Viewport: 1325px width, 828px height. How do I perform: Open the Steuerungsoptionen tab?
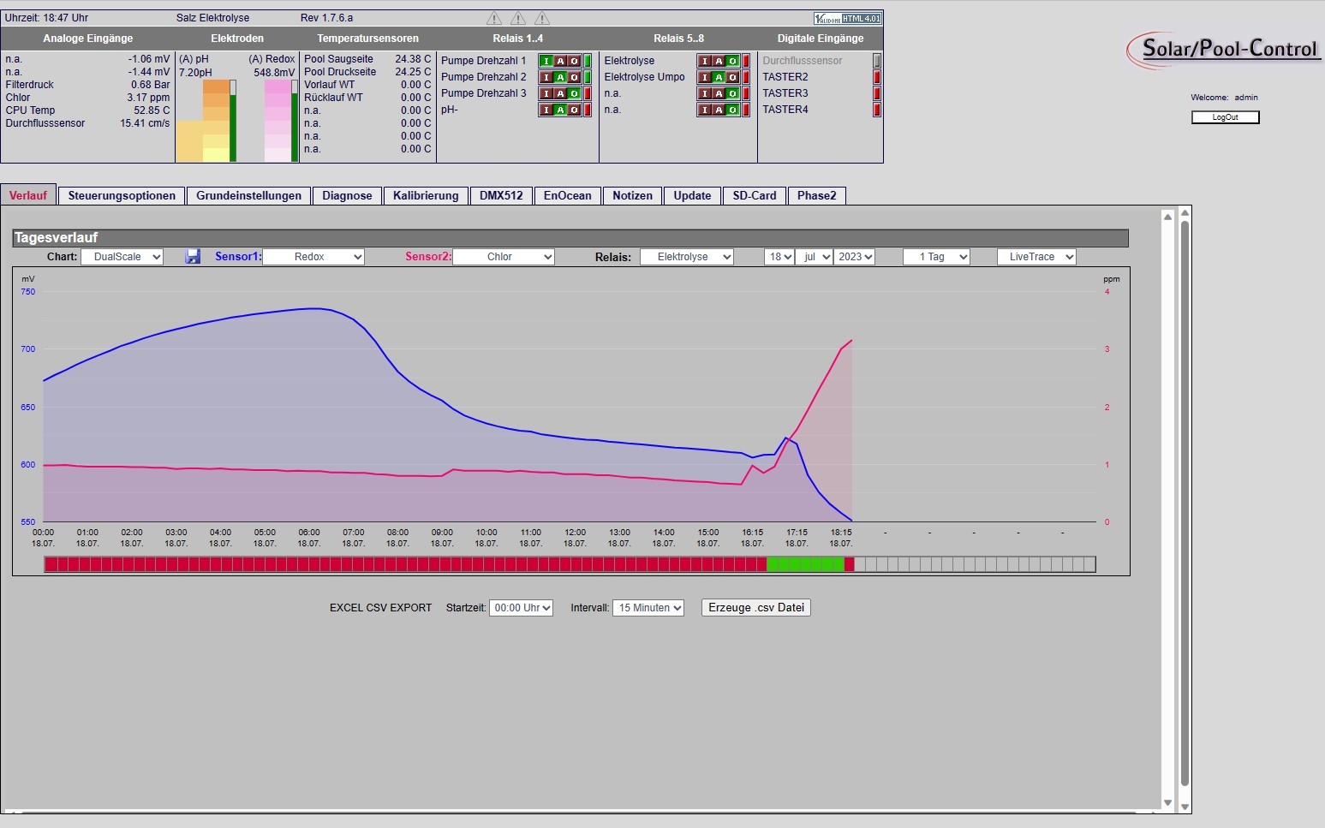122,196
